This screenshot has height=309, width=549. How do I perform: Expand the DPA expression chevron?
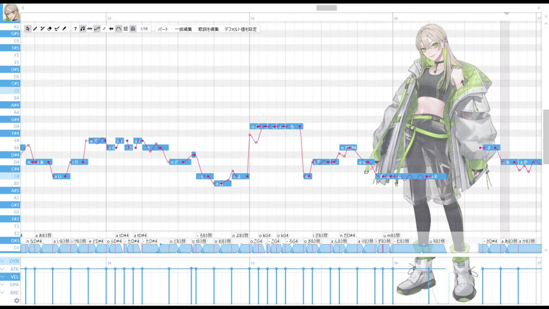click(3, 284)
